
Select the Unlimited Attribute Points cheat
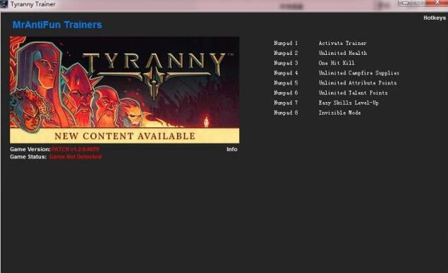click(x=358, y=83)
